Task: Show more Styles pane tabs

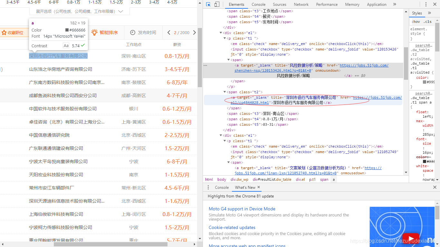Action: [429, 13]
